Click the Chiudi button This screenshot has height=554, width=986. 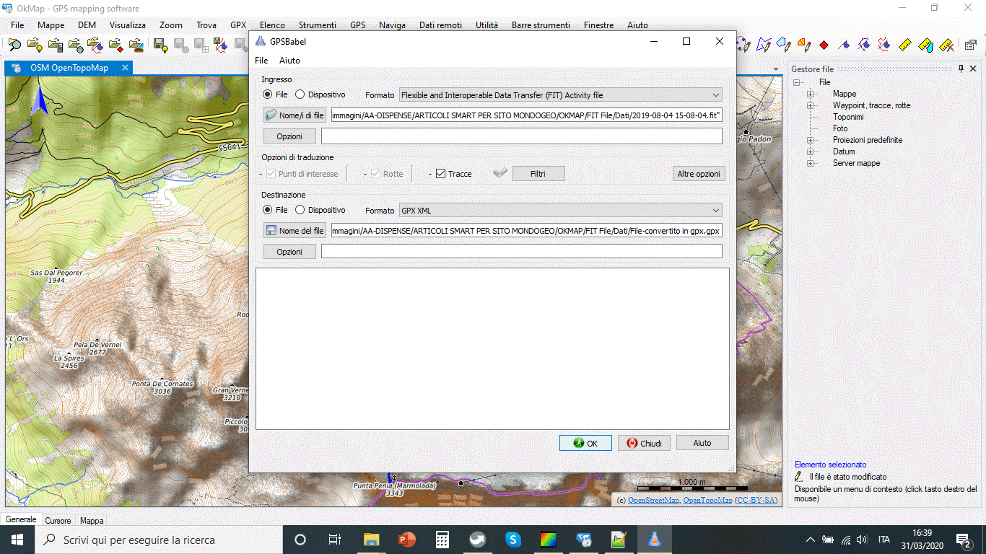tap(644, 443)
